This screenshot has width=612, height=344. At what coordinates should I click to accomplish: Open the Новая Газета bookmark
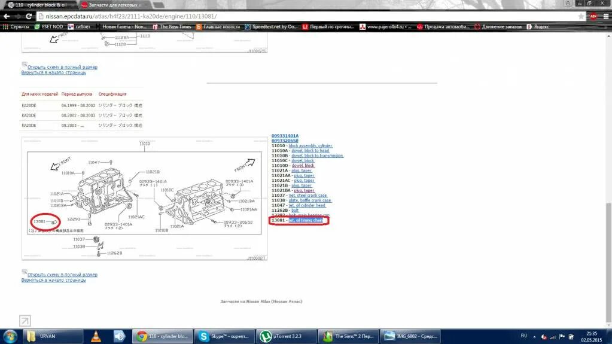[121, 27]
